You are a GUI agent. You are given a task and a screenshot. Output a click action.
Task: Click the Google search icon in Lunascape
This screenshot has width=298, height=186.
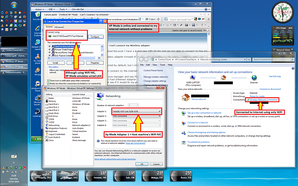[x=166, y=19]
